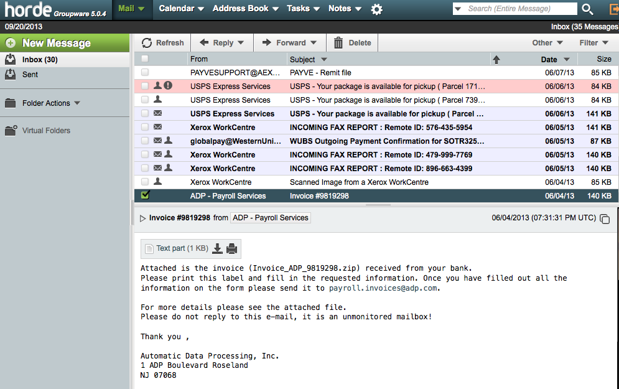Open the Other dropdown menu
Viewport: 619px width, 389px height.
pos(547,43)
